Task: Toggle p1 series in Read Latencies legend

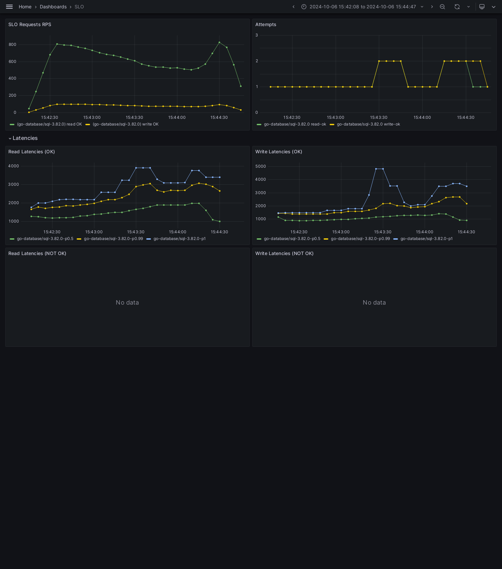Action: (x=180, y=239)
